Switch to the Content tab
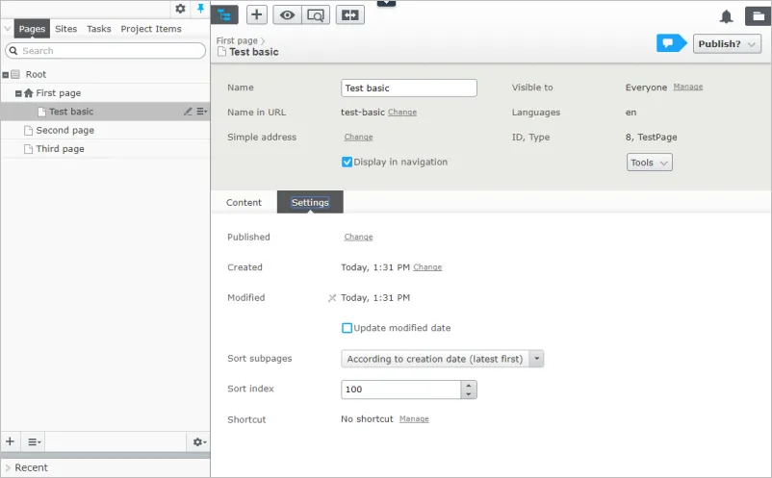The image size is (772, 478). pyautogui.click(x=244, y=203)
